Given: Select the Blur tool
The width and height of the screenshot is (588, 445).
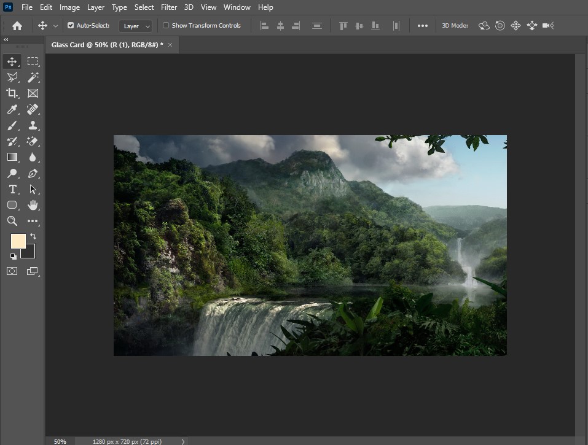Looking at the screenshot, I should (33, 157).
